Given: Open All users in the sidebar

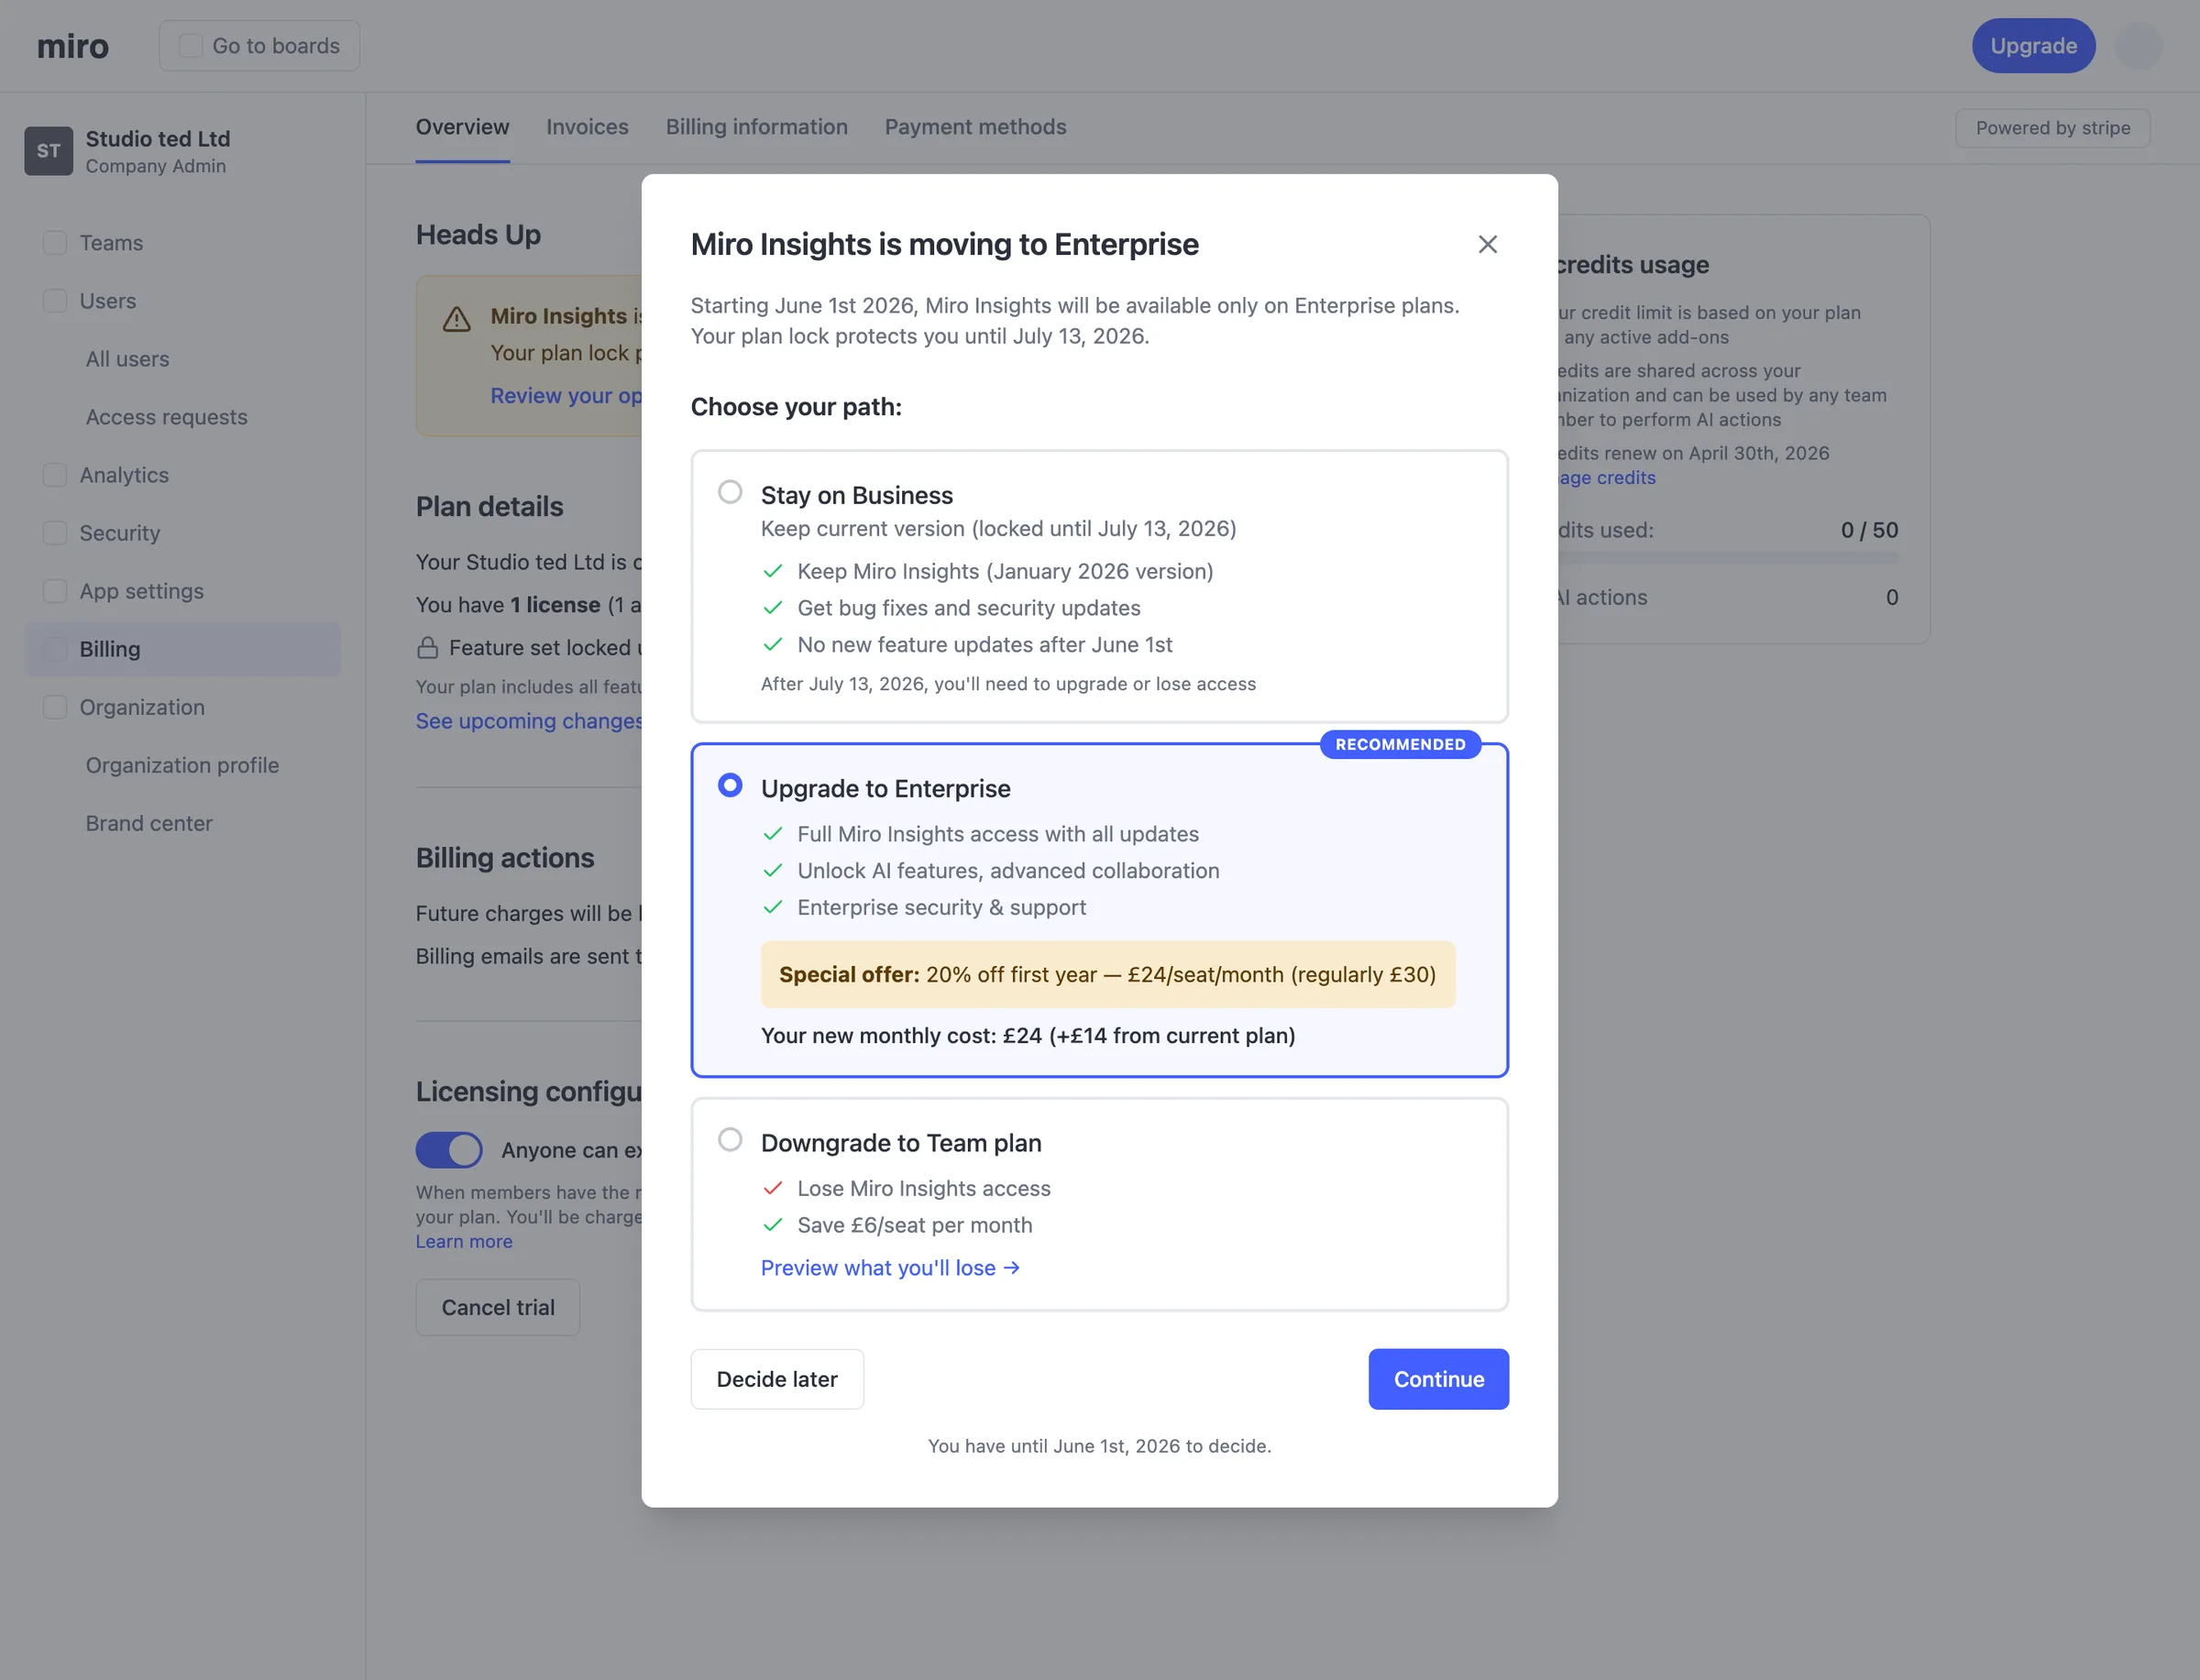Looking at the screenshot, I should point(183,359).
